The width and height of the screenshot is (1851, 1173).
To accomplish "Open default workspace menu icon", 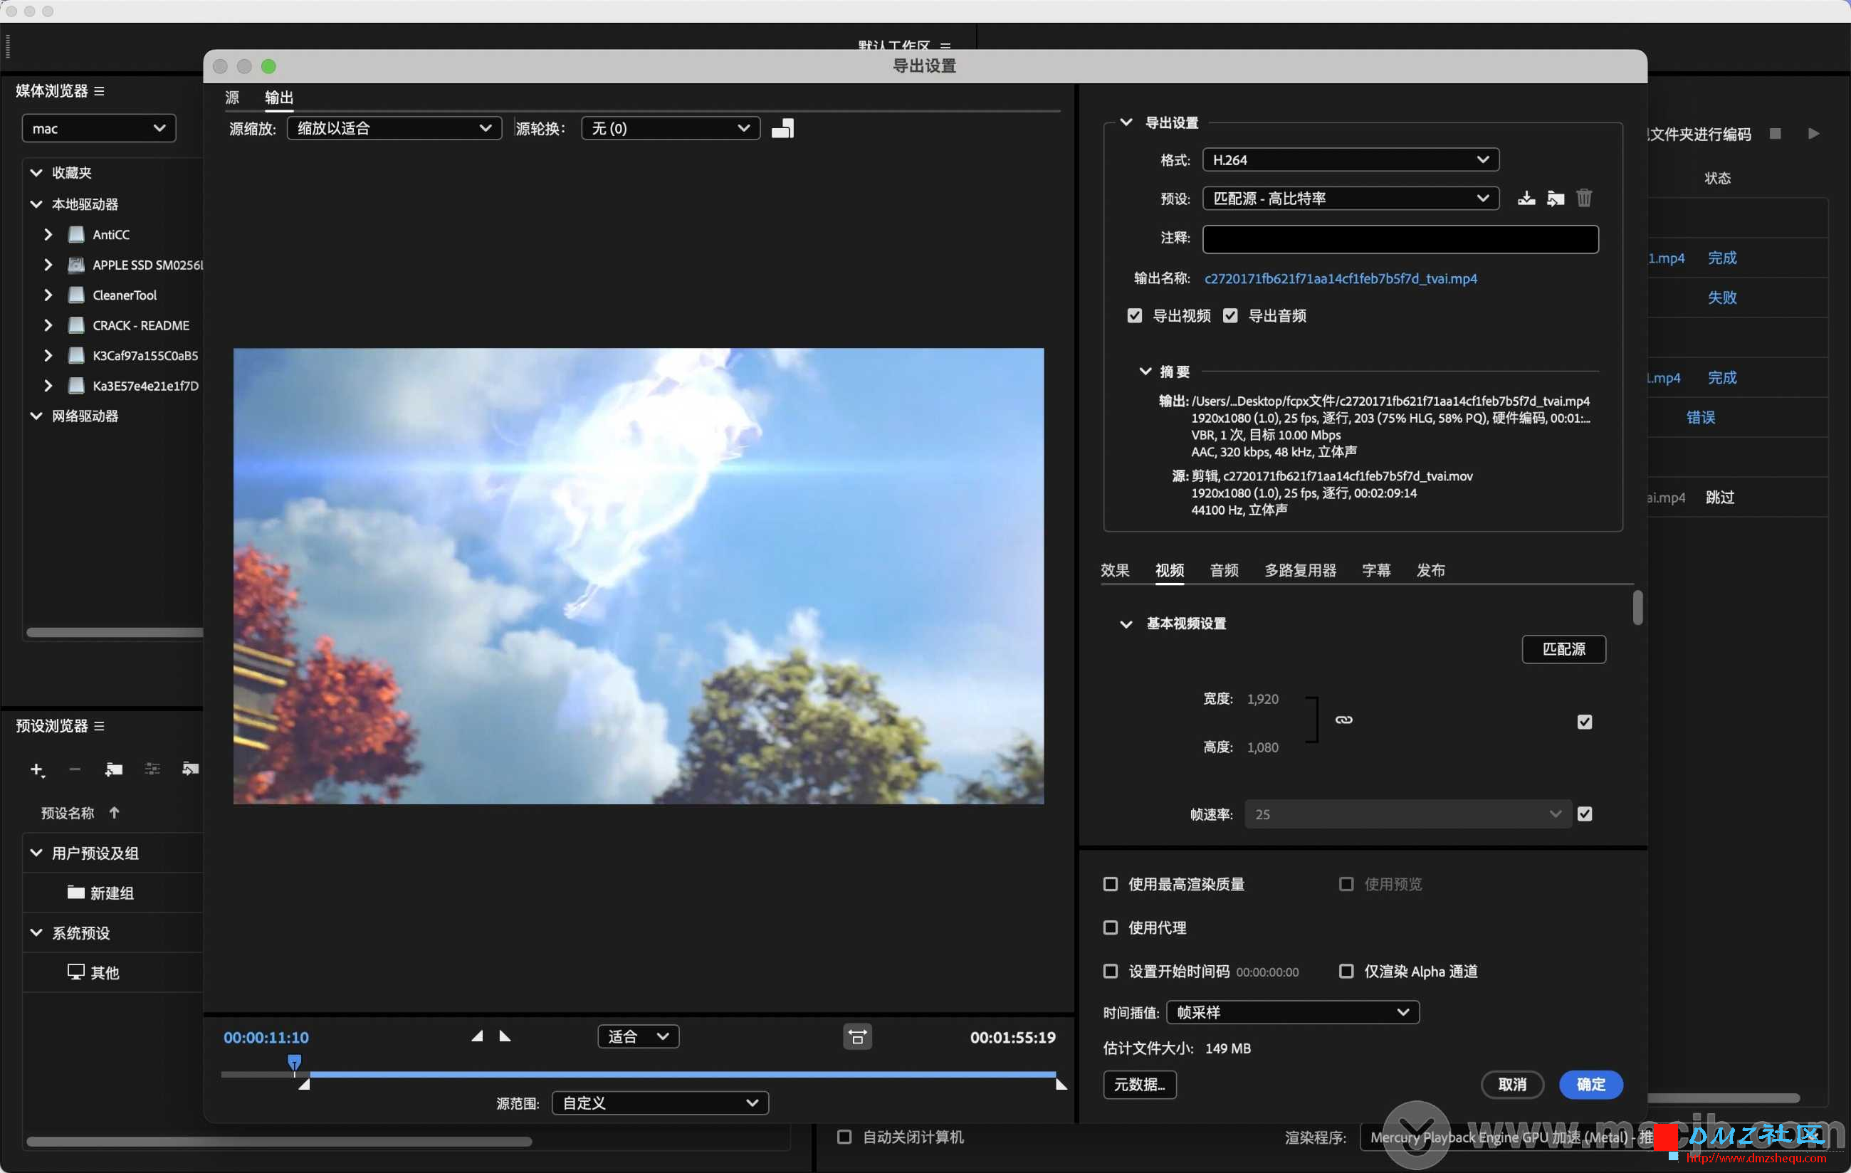I will [x=945, y=46].
